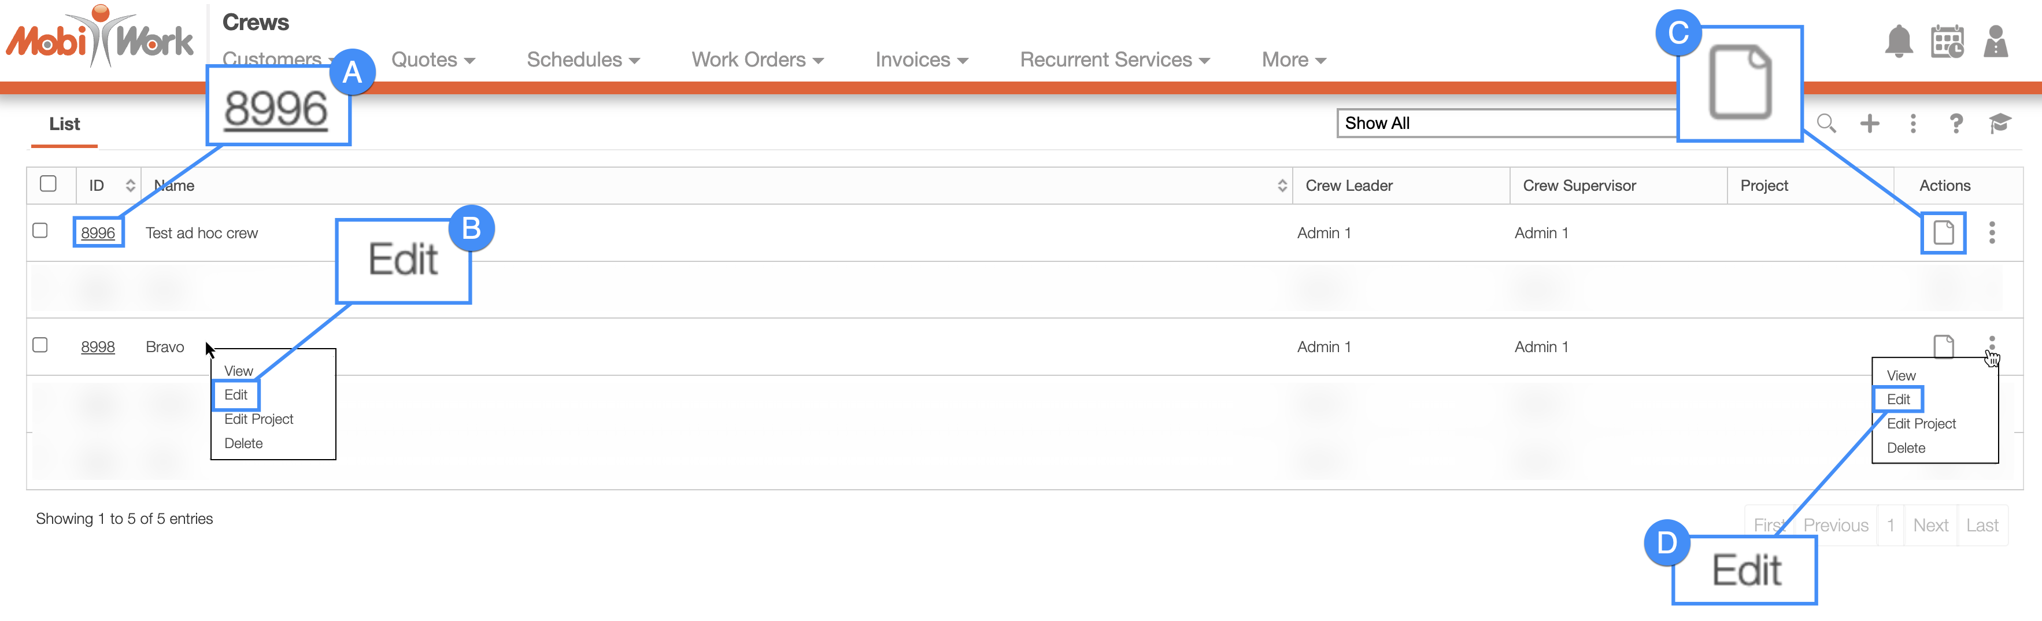Check the box for Bravo crew
This screenshot has height=621, width=2042.
coord(40,345)
